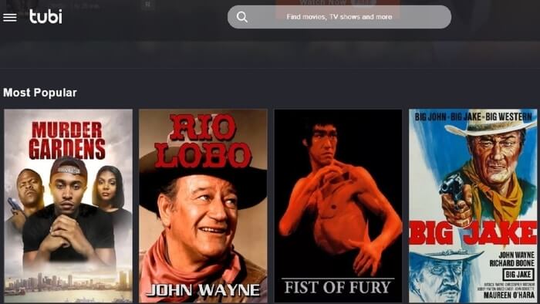Click the city skyline on Murder Gardens poster
The width and height of the screenshot is (540, 304).
coord(68,282)
